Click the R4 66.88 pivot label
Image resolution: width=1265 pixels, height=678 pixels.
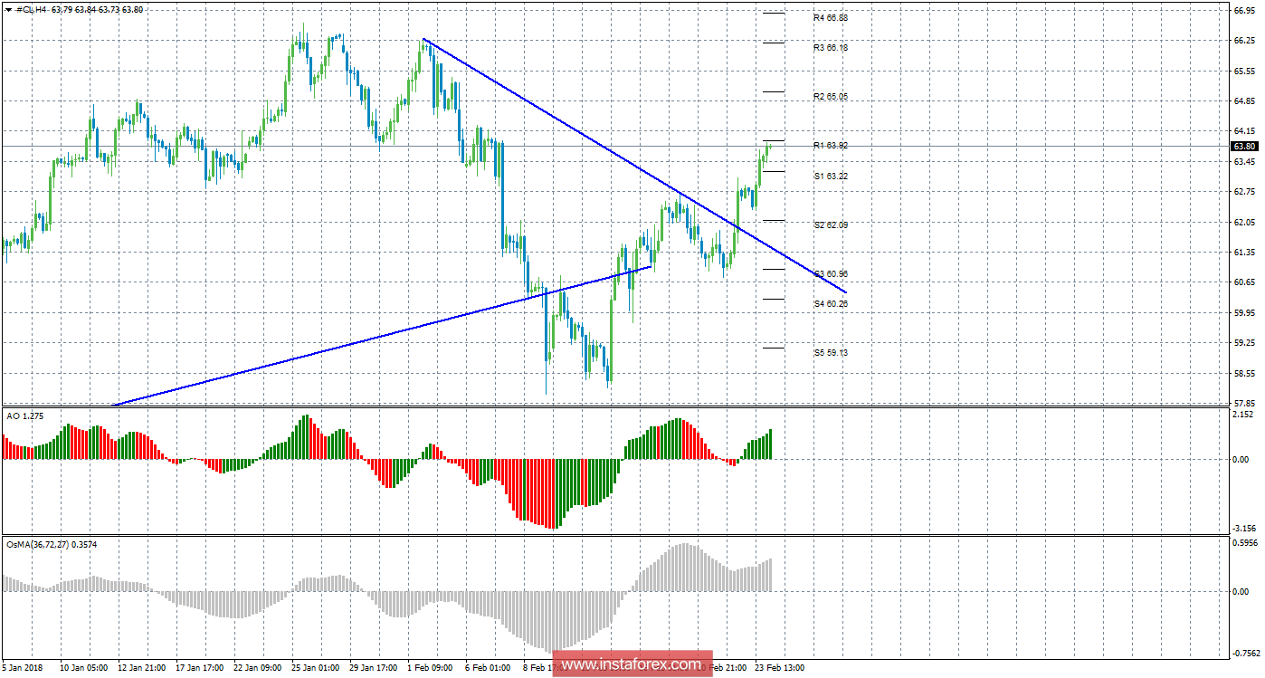pos(830,17)
